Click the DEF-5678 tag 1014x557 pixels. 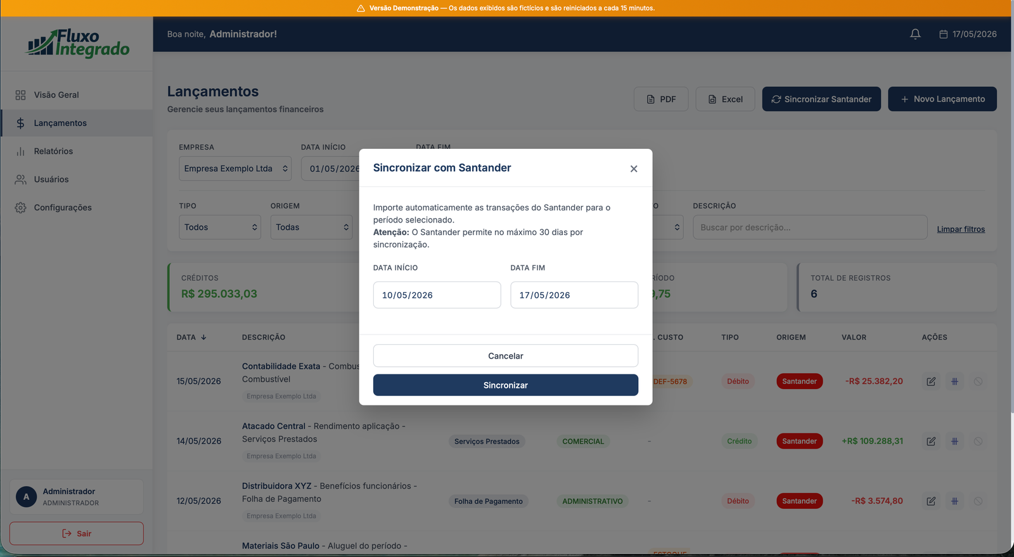(x=671, y=381)
